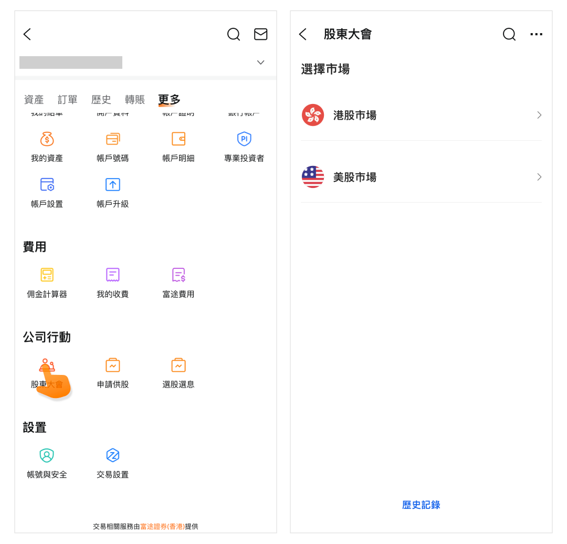567x544 pixels.
Task: Open 我的收費 my fees icon
Action: [x=112, y=275]
